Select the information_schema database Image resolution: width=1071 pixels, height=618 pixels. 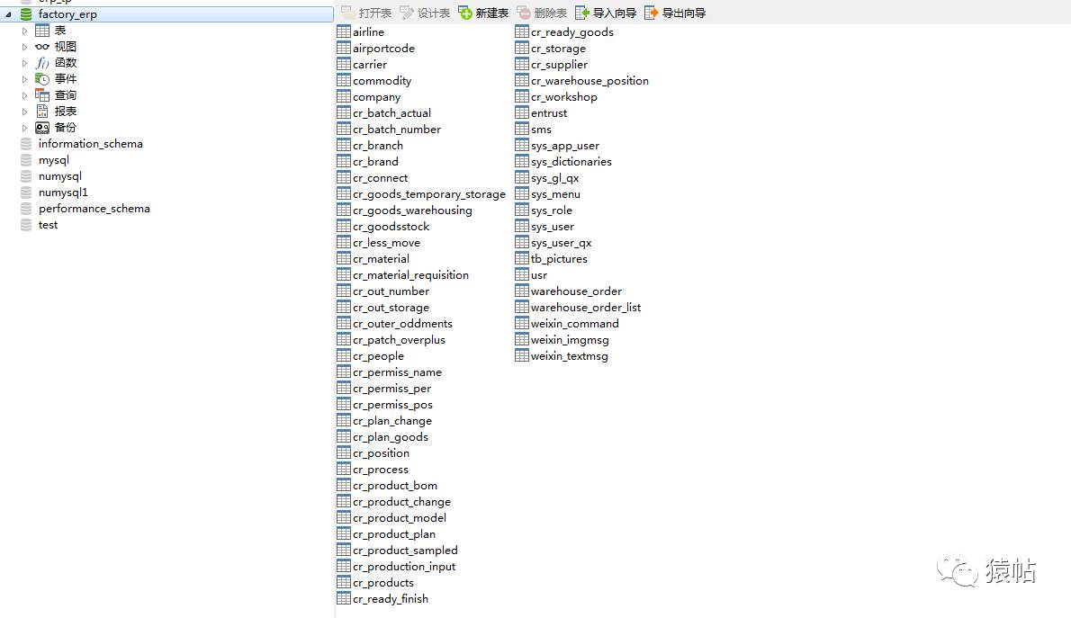(90, 144)
